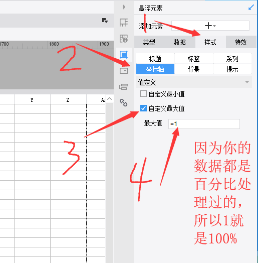
Task: Select the floating element panel icon
Action: click(124, 55)
